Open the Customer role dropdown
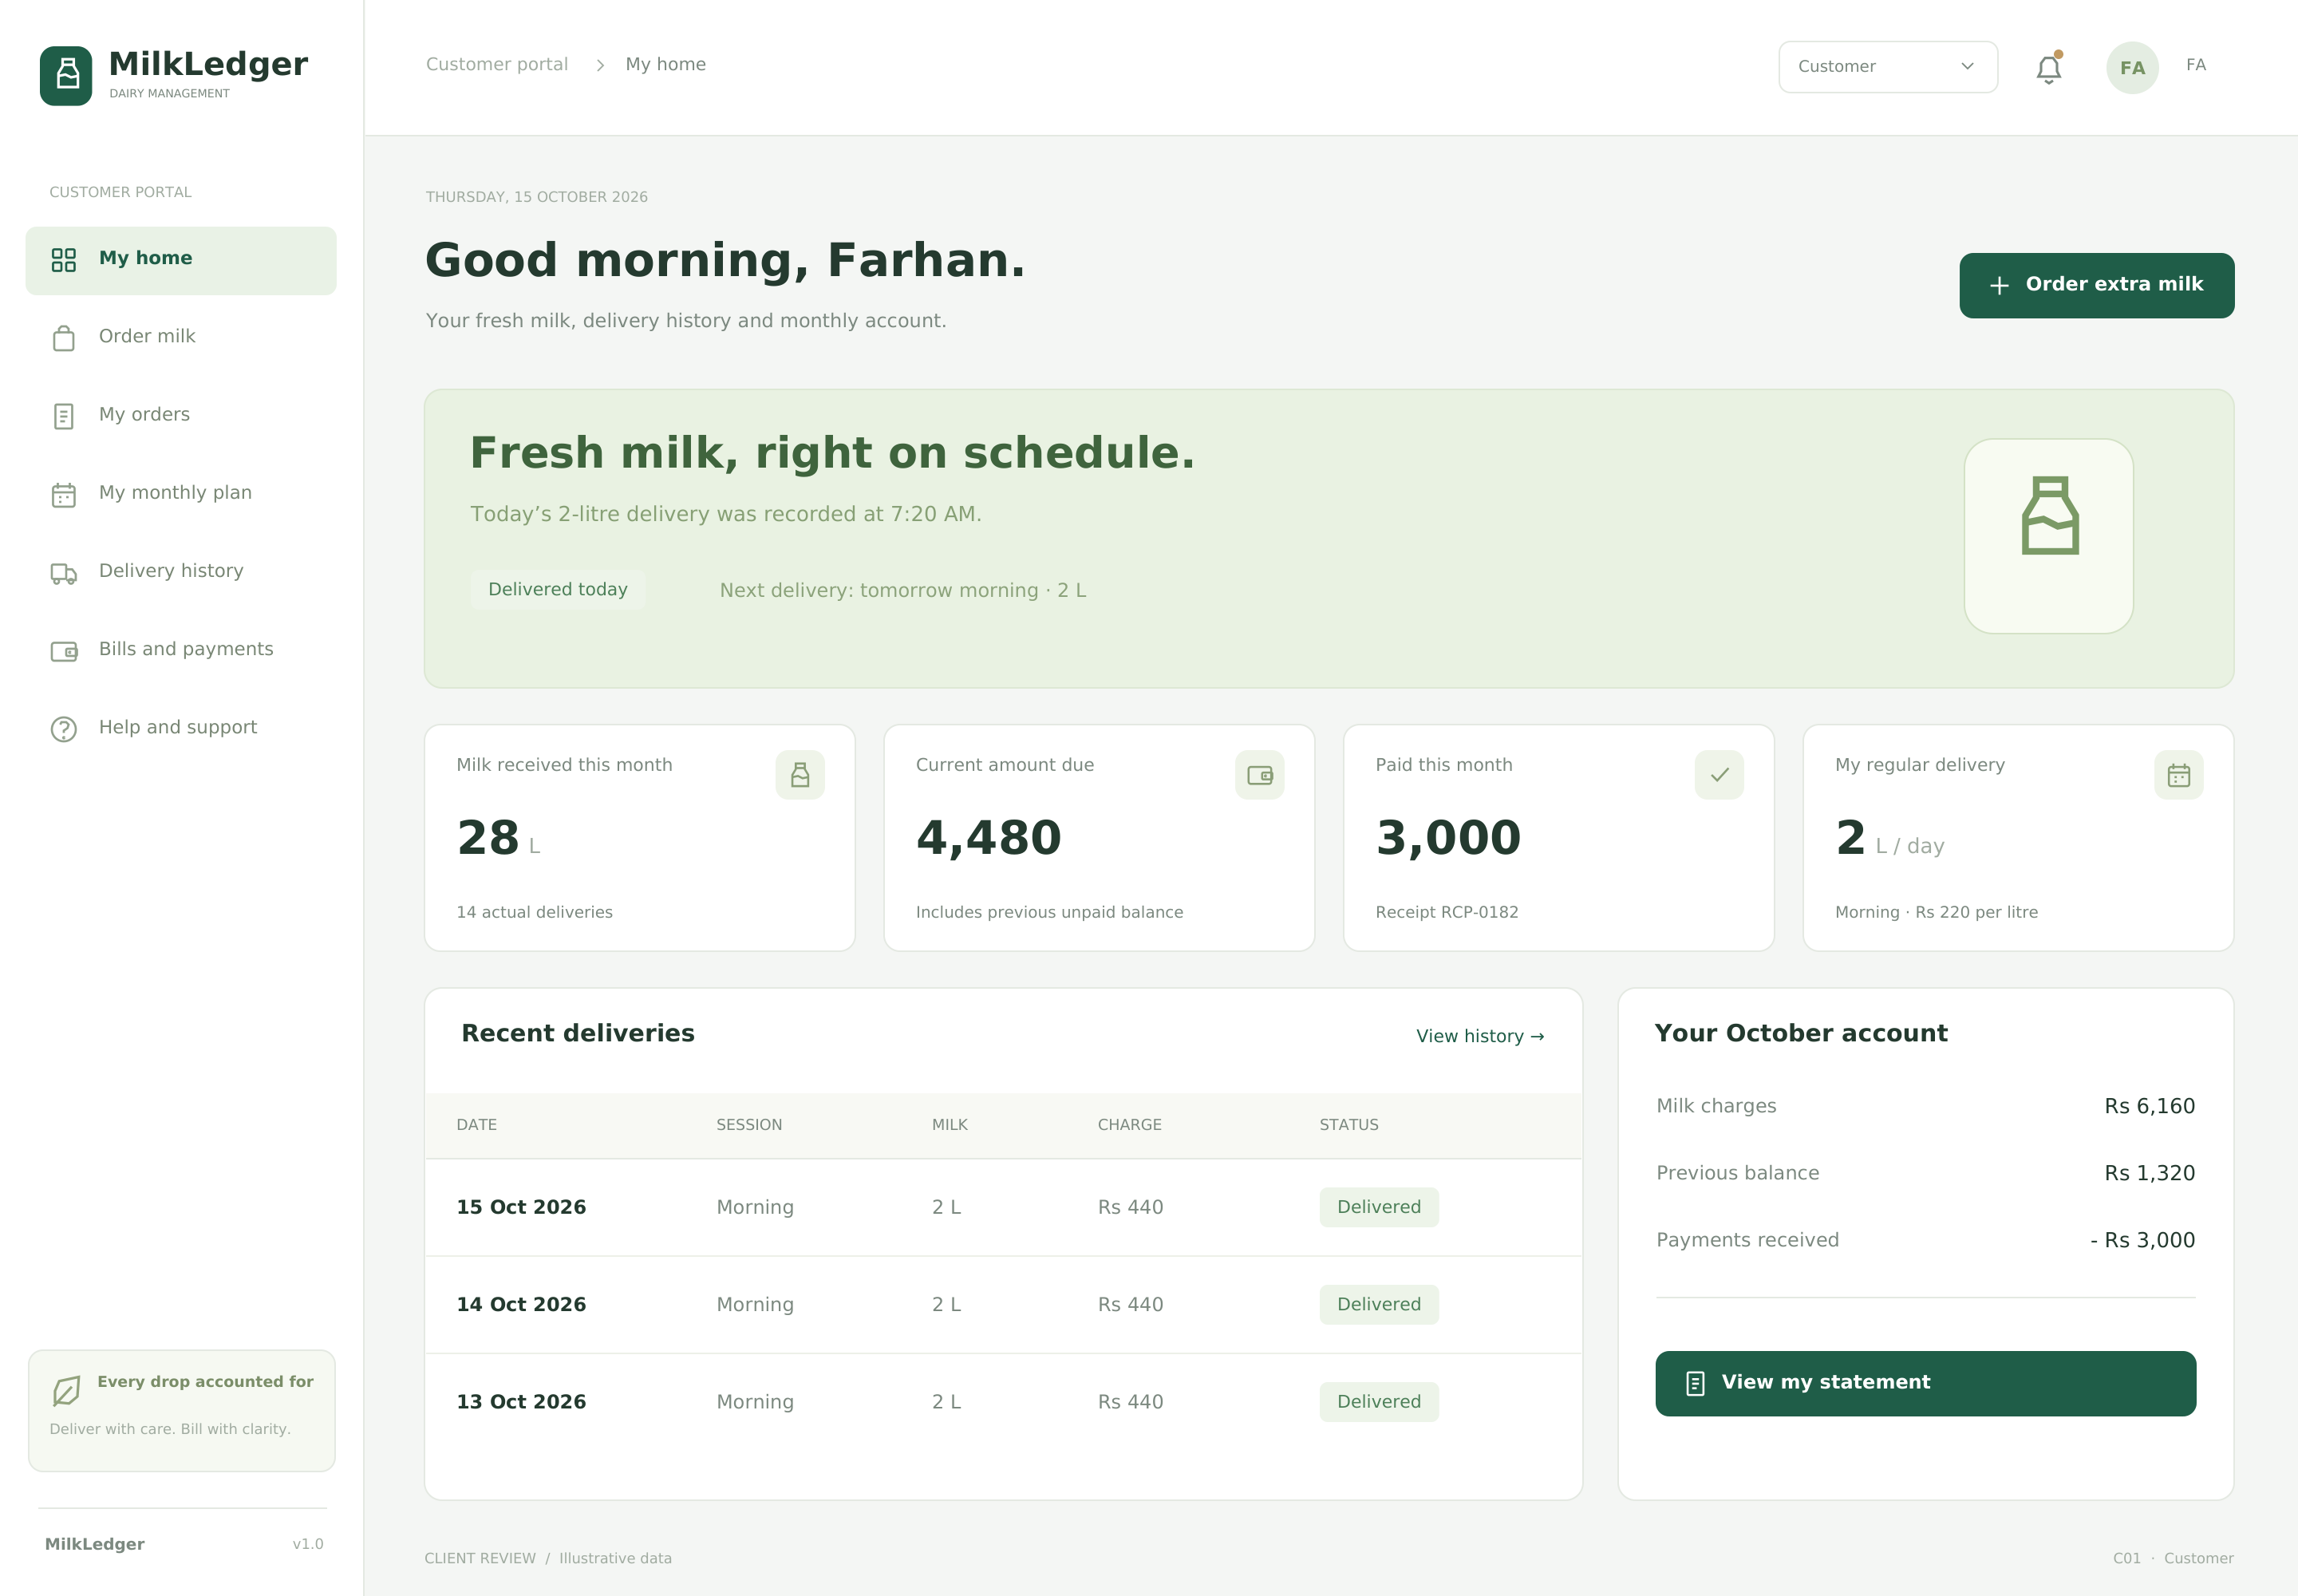 (x=1888, y=67)
